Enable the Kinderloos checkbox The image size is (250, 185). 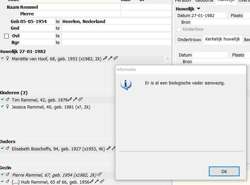tap(179, 29)
